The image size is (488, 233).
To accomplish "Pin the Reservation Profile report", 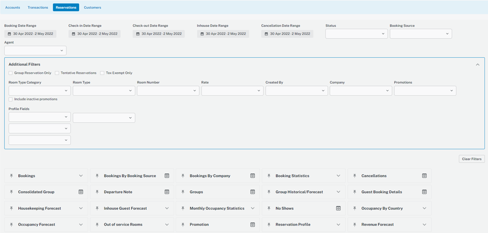I will (269, 224).
